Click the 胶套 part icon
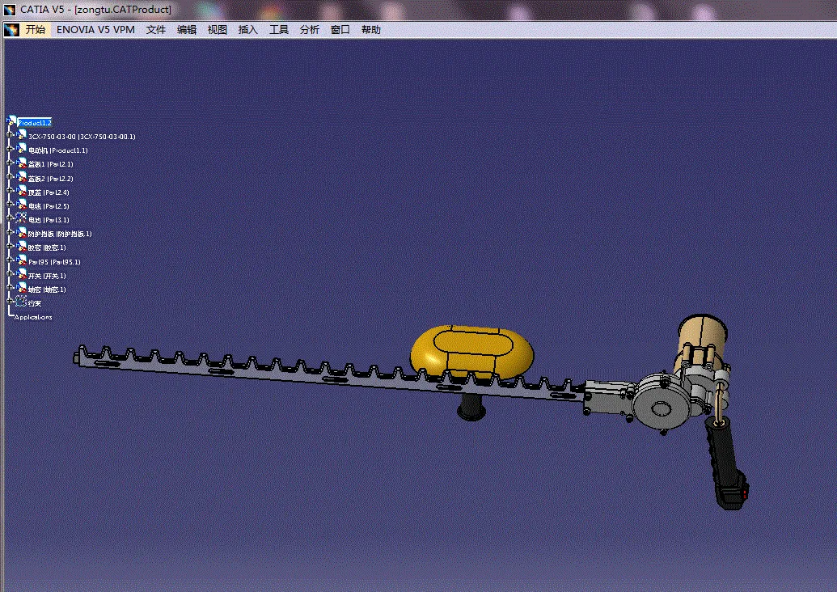Image resolution: width=837 pixels, height=592 pixels. (x=21, y=247)
